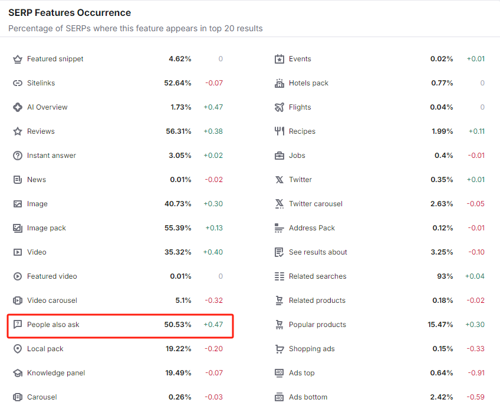Click the Ads top -0.91 change value
500x416 pixels.
(476, 372)
